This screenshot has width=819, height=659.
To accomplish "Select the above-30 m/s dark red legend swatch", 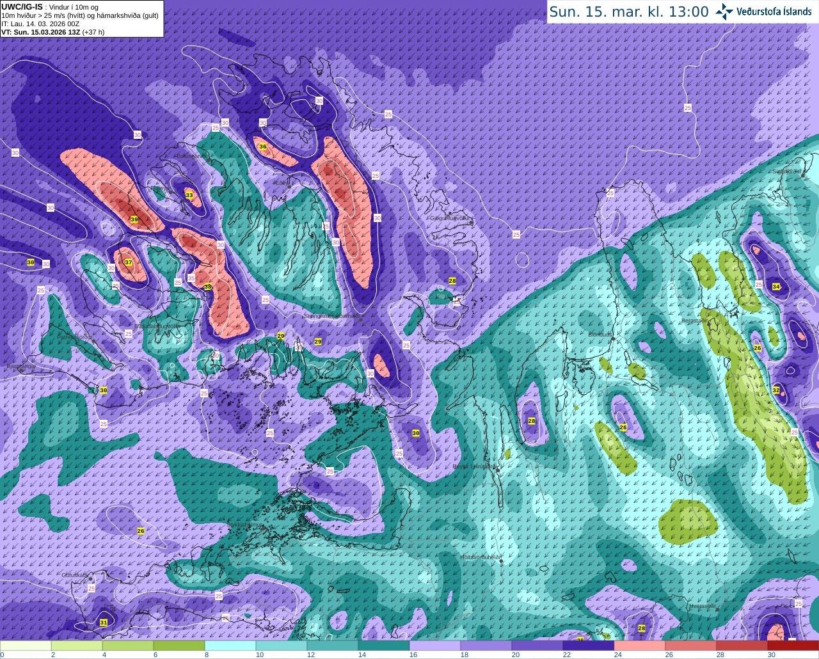I will [793, 646].
